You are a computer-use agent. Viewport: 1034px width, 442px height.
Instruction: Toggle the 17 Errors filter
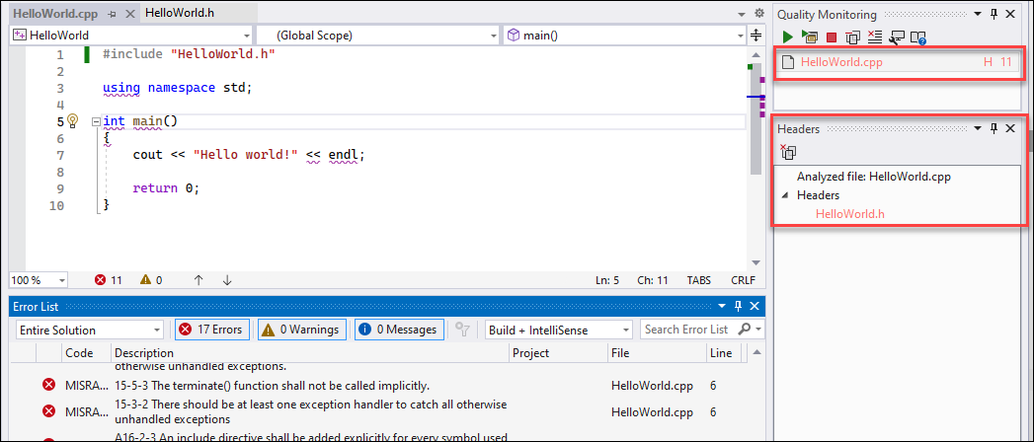(212, 330)
